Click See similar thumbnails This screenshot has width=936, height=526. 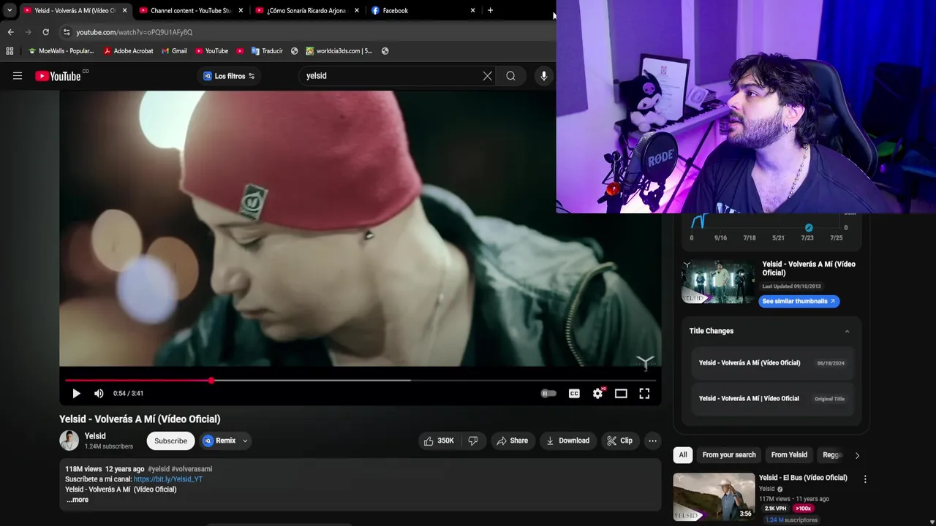point(799,301)
